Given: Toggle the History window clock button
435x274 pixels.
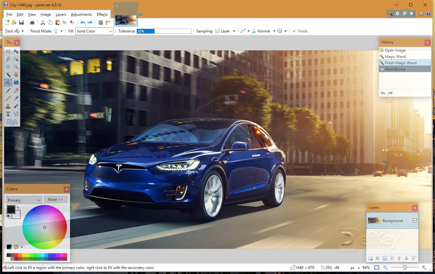Looking at the screenshot, I should (397, 14).
